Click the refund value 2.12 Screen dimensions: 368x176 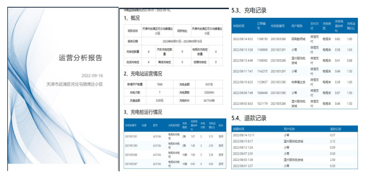332,141
